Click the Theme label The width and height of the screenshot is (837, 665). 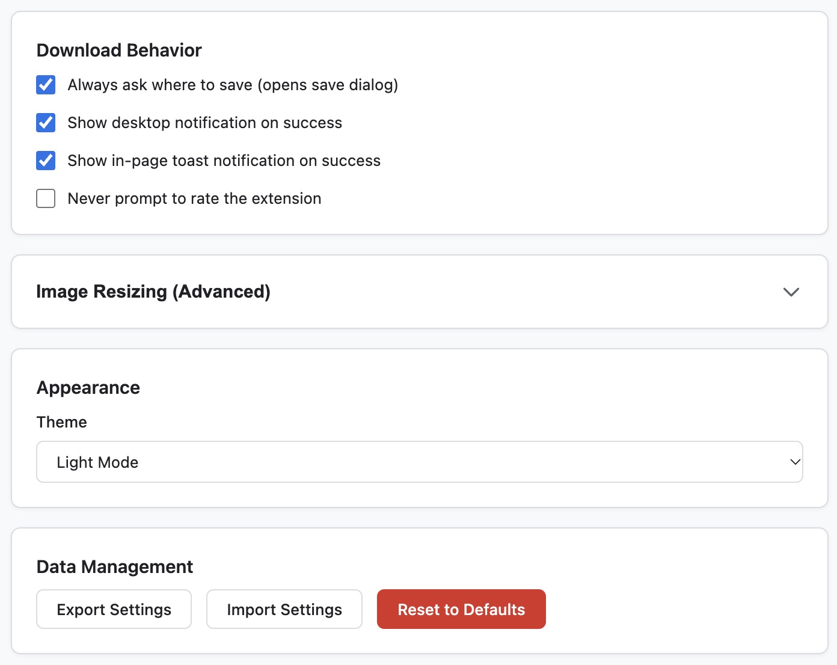tap(62, 422)
